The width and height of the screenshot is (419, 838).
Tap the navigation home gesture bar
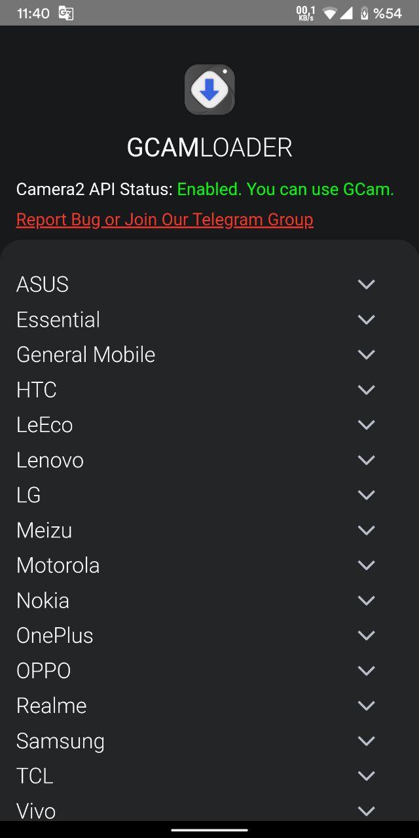pyautogui.click(x=209, y=829)
